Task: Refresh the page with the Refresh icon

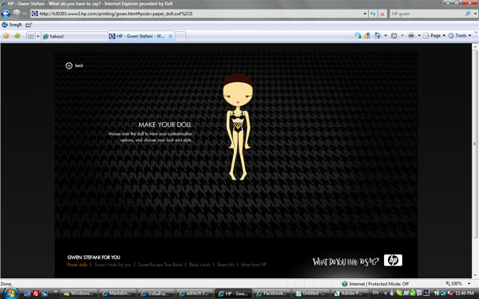Action: click(373, 14)
